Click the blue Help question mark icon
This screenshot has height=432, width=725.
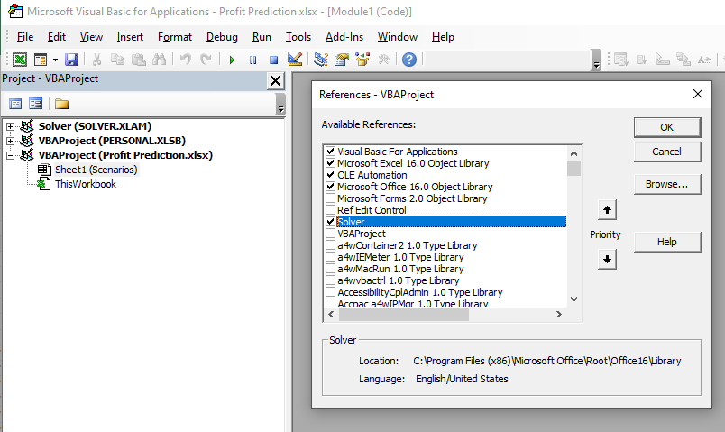point(409,60)
